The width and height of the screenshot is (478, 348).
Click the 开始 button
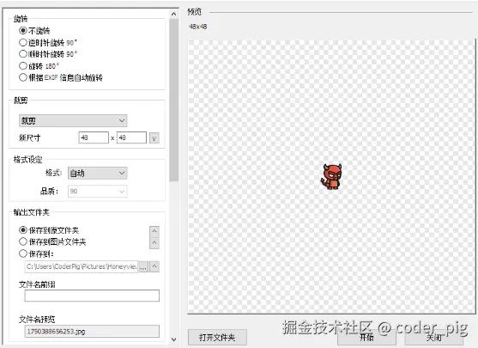coord(366,338)
